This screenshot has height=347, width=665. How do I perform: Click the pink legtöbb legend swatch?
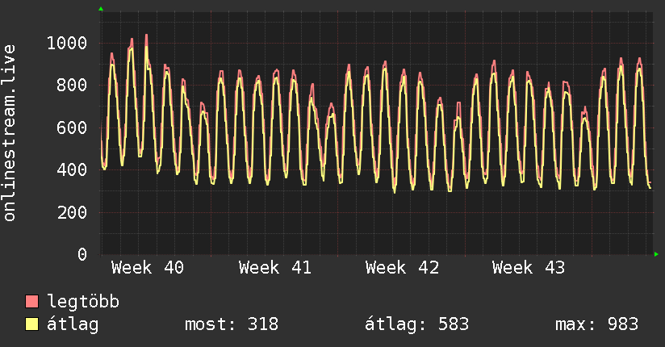coord(31,301)
